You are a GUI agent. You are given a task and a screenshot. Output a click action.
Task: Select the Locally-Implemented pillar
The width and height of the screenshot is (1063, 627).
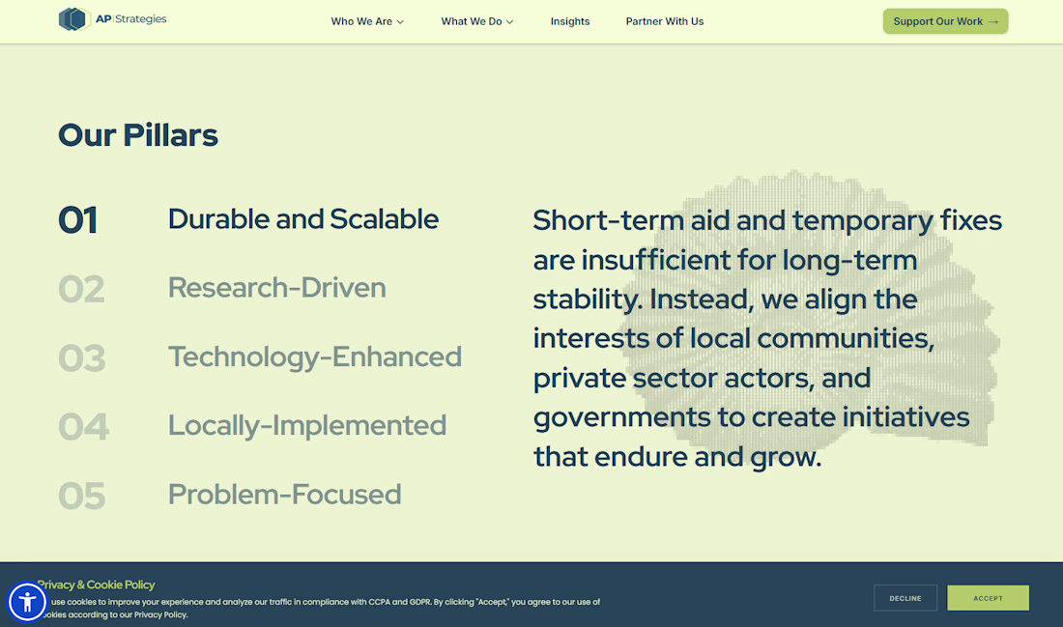[307, 426]
